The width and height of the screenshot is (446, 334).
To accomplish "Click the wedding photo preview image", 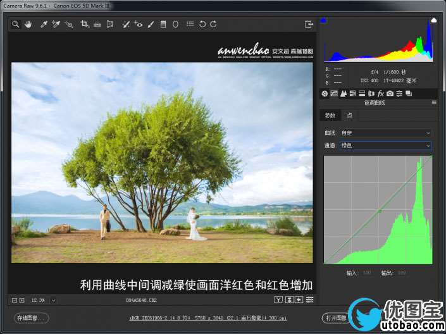I will point(162,163).
